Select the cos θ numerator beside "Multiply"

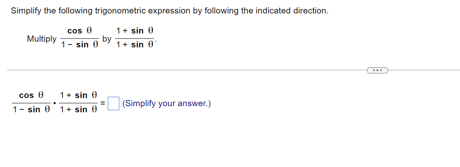(80, 31)
